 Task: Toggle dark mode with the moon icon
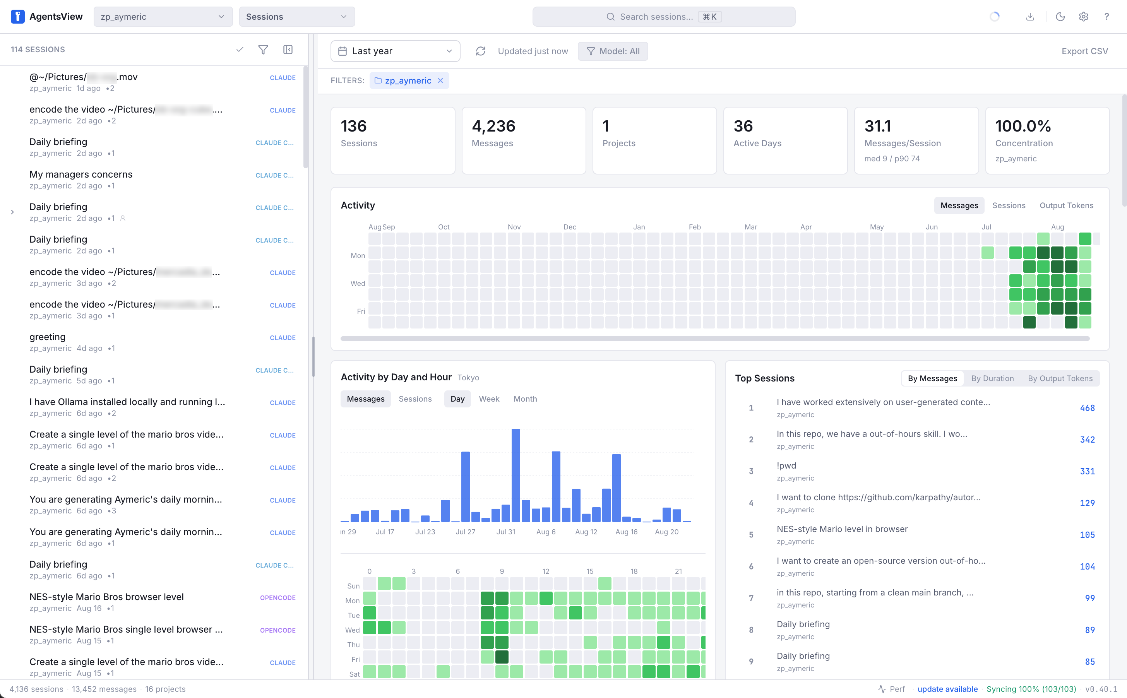pyautogui.click(x=1060, y=17)
